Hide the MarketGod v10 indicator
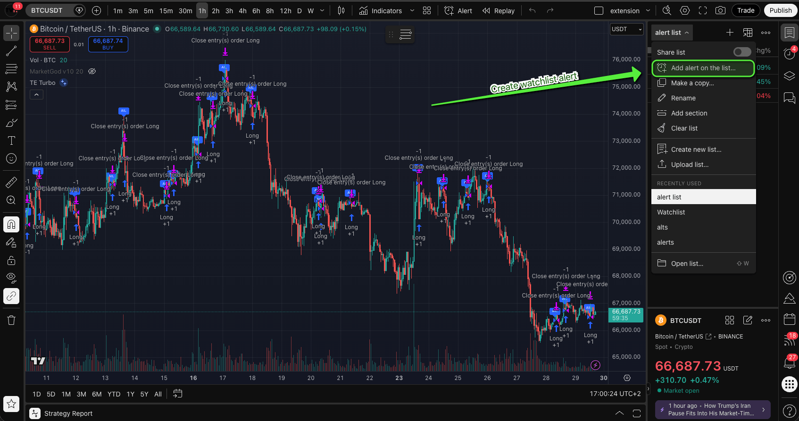 (92, 72)
